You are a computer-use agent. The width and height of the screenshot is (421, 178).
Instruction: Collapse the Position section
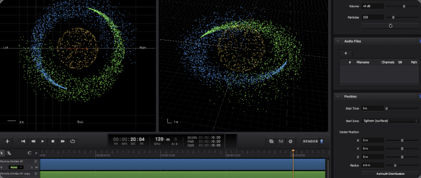pyautogui.click(x=338, y=96)
